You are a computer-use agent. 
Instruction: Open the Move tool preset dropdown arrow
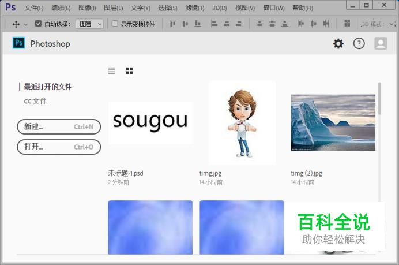coord(26,24)
